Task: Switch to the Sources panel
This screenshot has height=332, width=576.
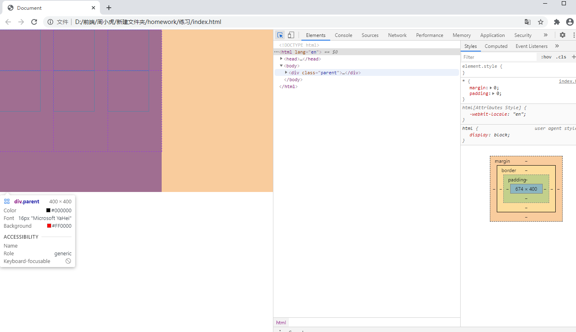Action: coord(370,35)
